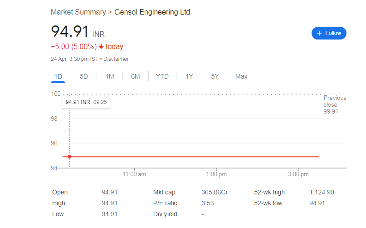This screenshot has height=228, width=366.
Task: Click the 1:00 pm axis label
Action: (216, 174)
